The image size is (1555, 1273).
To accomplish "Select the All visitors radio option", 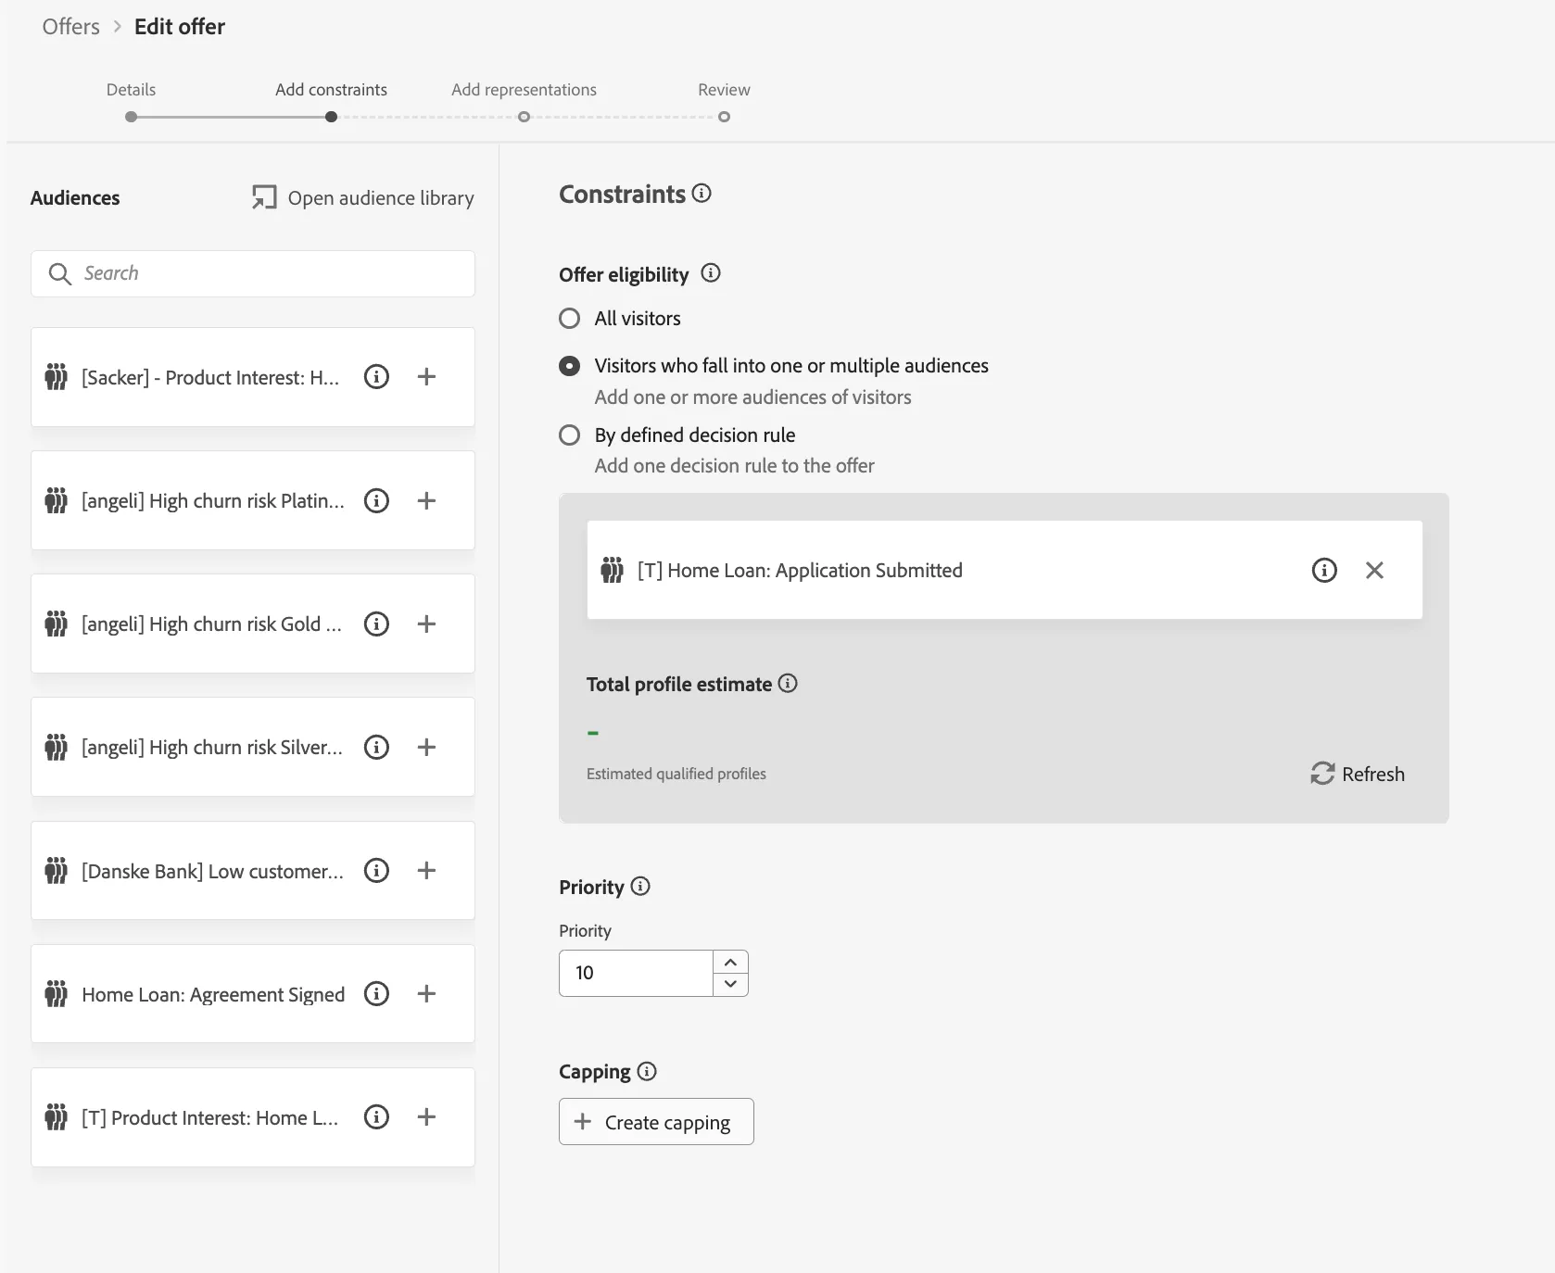I will click(570, 319).
